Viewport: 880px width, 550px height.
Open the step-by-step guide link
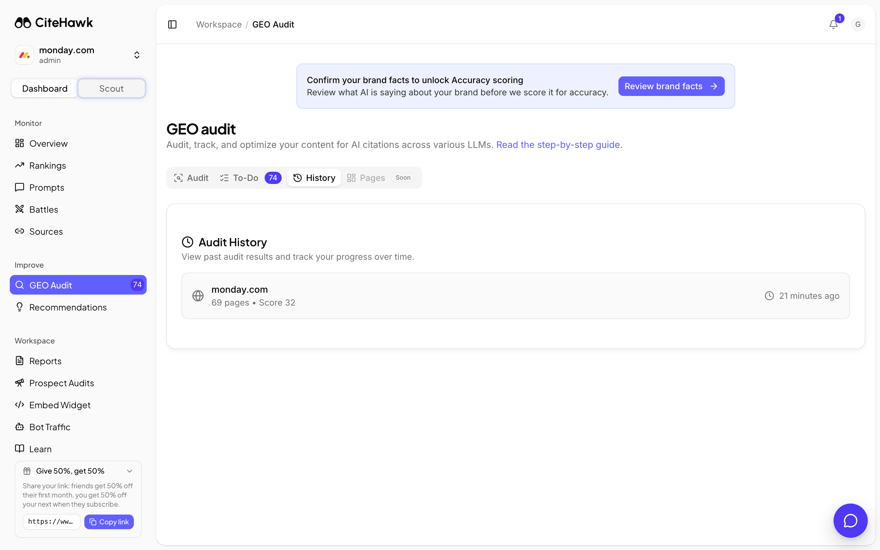558,145
